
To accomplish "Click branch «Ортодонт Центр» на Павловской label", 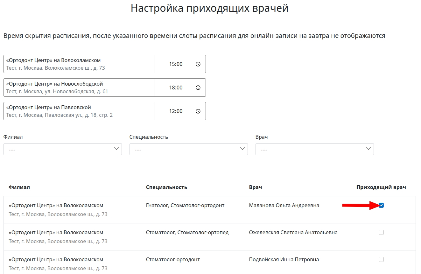I will click(x=48, y=107).
